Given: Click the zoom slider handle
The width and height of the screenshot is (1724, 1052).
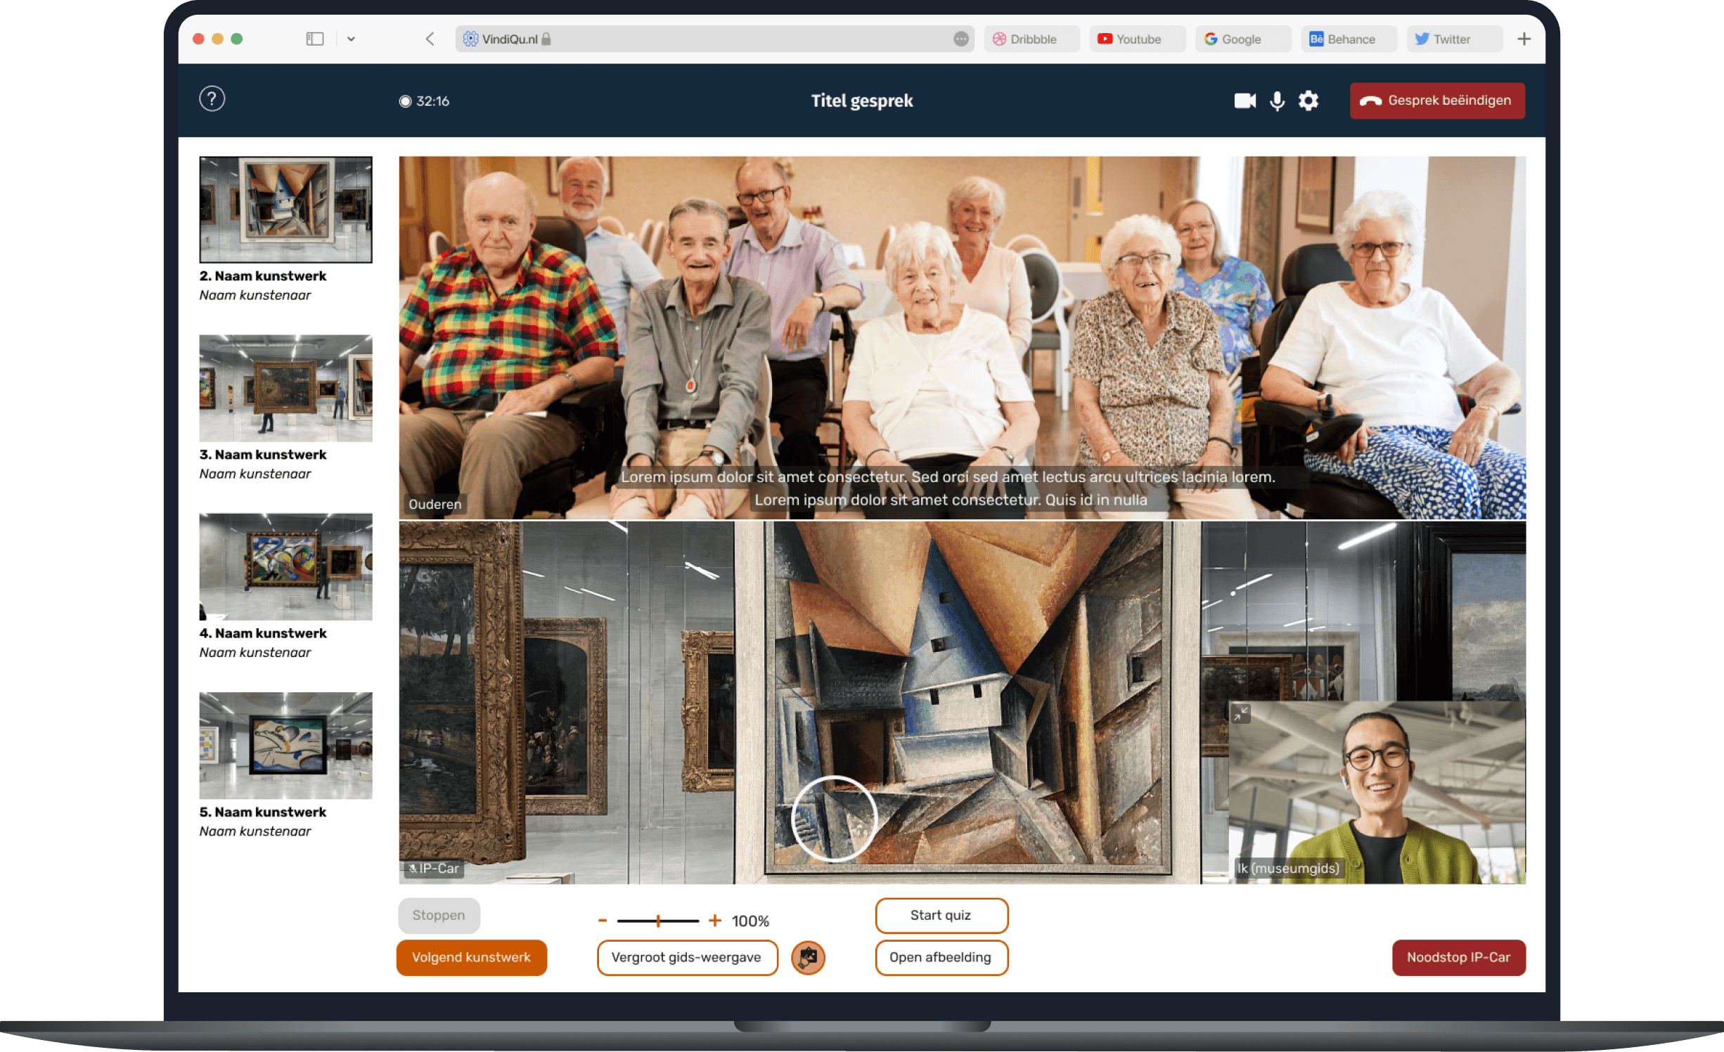Looking at the screenshot, I should click(658, 921).
